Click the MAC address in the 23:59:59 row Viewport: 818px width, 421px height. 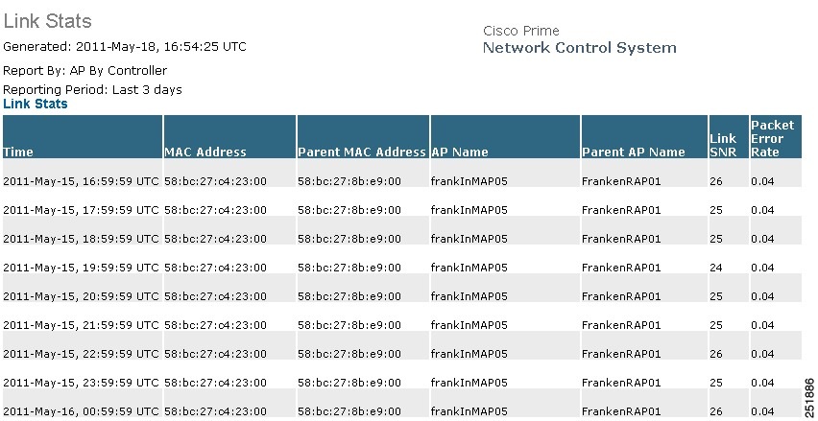(215, 383)
